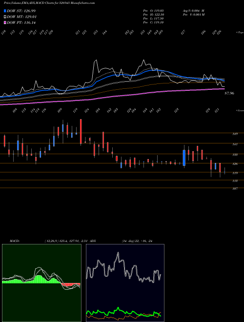244x322 pixels.
Task: Click the white DOW MT legend swatch
Action: (5, 17)
